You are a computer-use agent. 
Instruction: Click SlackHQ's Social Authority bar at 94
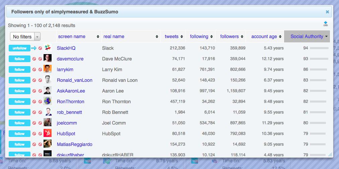(319, 48)
